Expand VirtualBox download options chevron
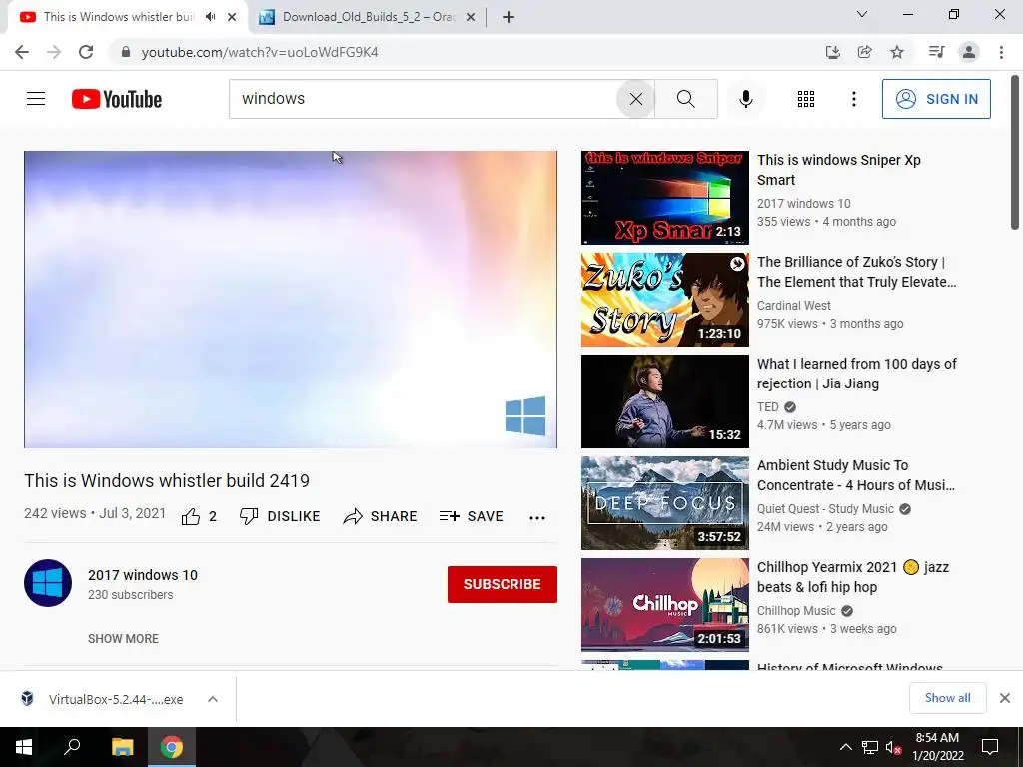 coord(213,699)
